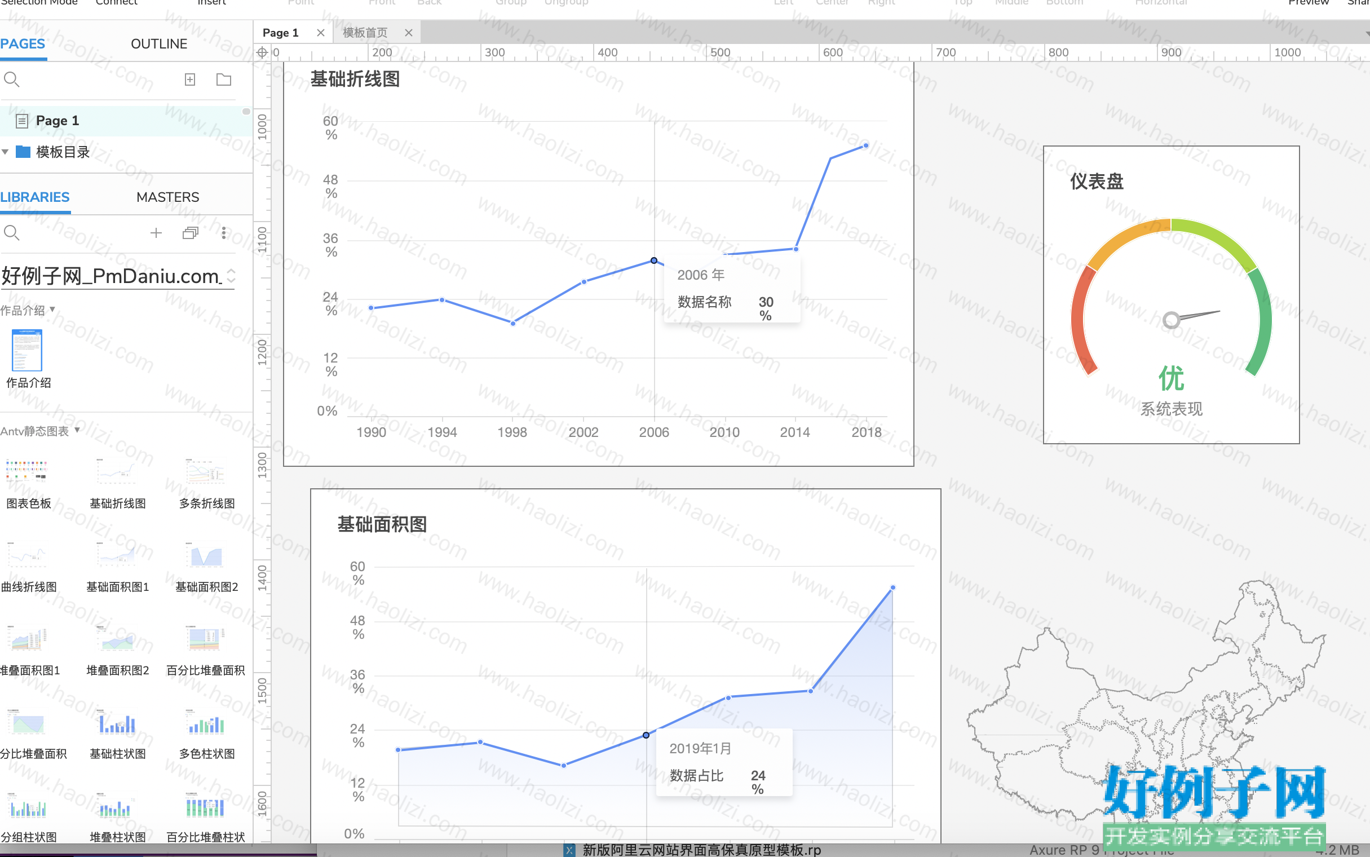This screenshot has width=1370, height=857.
Task: Click the 2019年1月 tooltip on area chart
Action: [x=724, y=762]
